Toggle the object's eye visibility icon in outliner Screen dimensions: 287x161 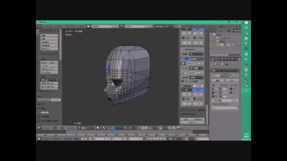pyautogui.click(x=233, y=45)
